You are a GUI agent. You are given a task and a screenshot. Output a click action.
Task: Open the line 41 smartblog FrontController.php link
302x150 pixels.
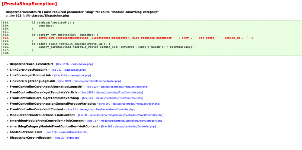(120, 115)
